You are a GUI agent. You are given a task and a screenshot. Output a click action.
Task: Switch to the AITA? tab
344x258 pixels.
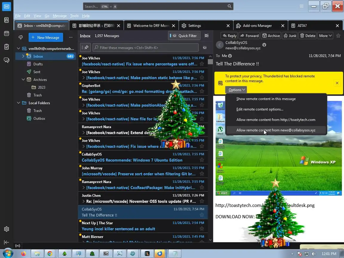click(302, 26)
